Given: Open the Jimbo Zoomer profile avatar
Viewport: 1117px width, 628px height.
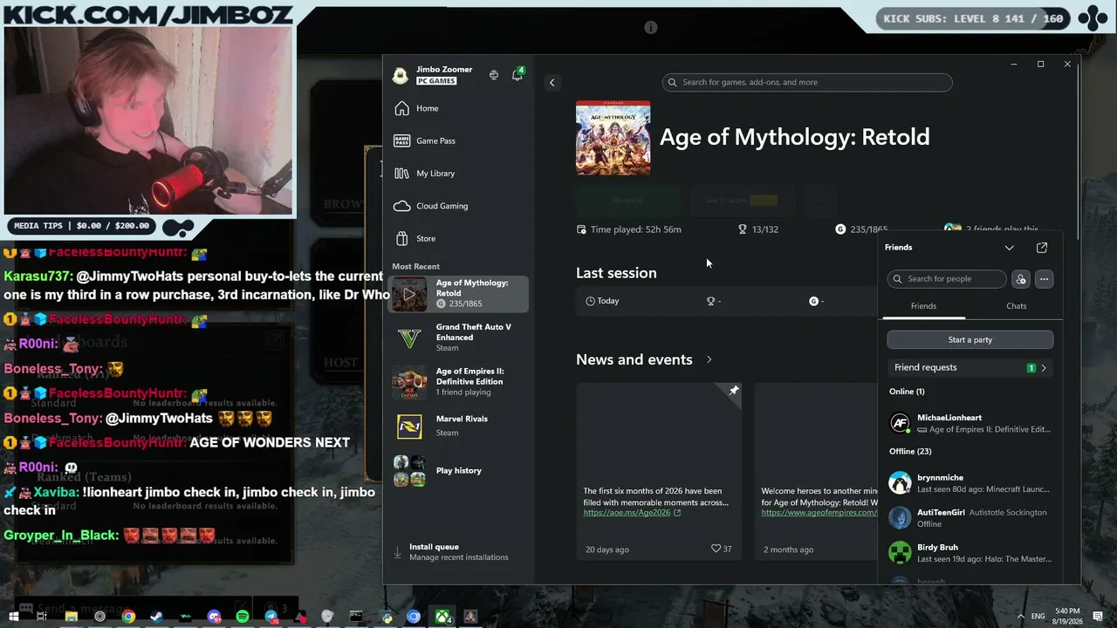Looking at the screenshot, I should [401, 75].
